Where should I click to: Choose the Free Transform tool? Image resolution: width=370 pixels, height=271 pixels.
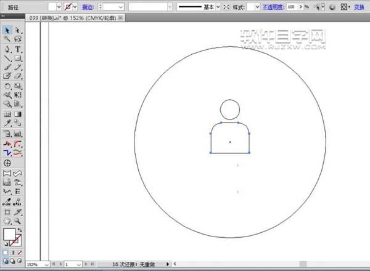pyautogui.click(x=18, y=95)
